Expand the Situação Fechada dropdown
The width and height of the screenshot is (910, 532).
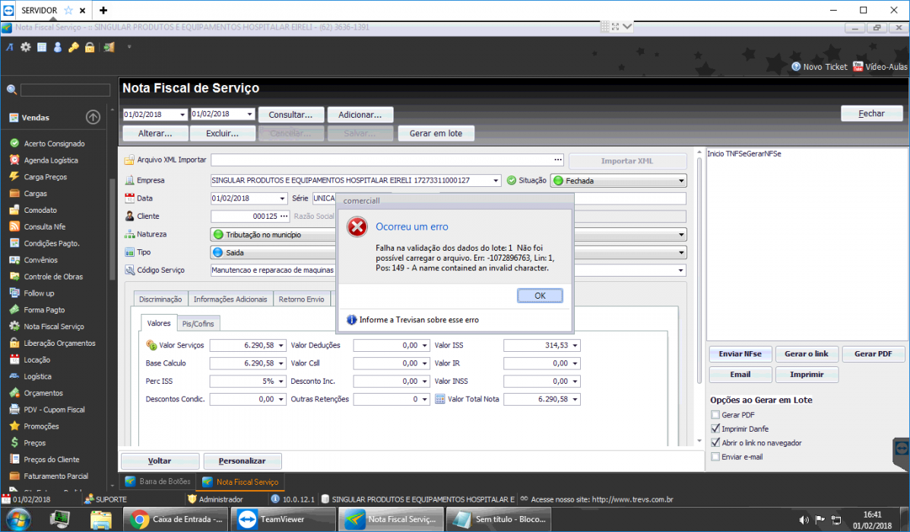click(681, 181)
